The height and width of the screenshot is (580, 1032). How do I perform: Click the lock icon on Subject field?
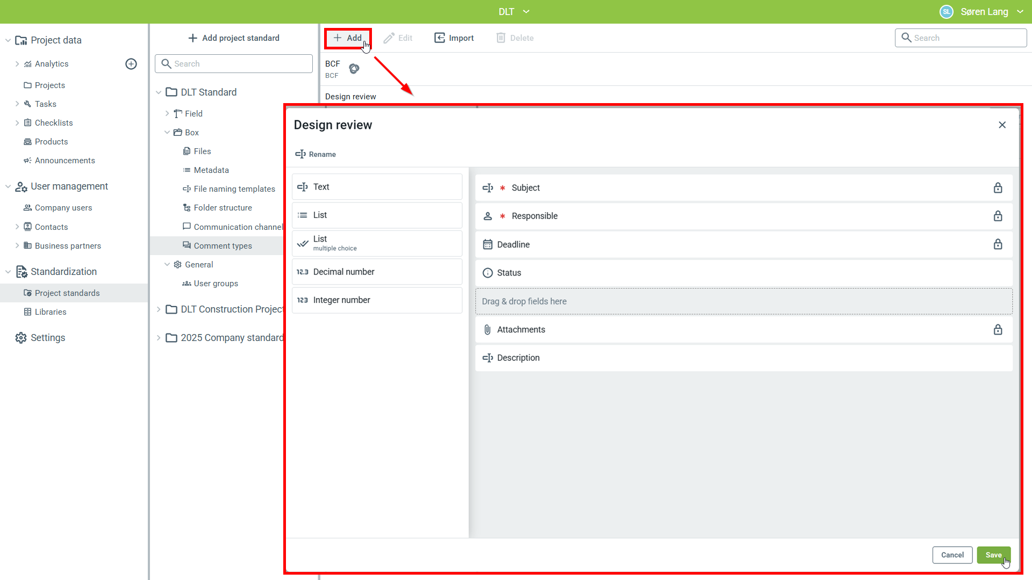tap(998, 188)
